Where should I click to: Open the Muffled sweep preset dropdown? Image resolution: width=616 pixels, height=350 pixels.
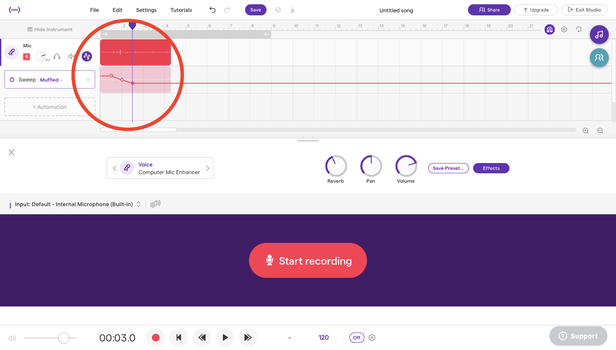(51, 80)
